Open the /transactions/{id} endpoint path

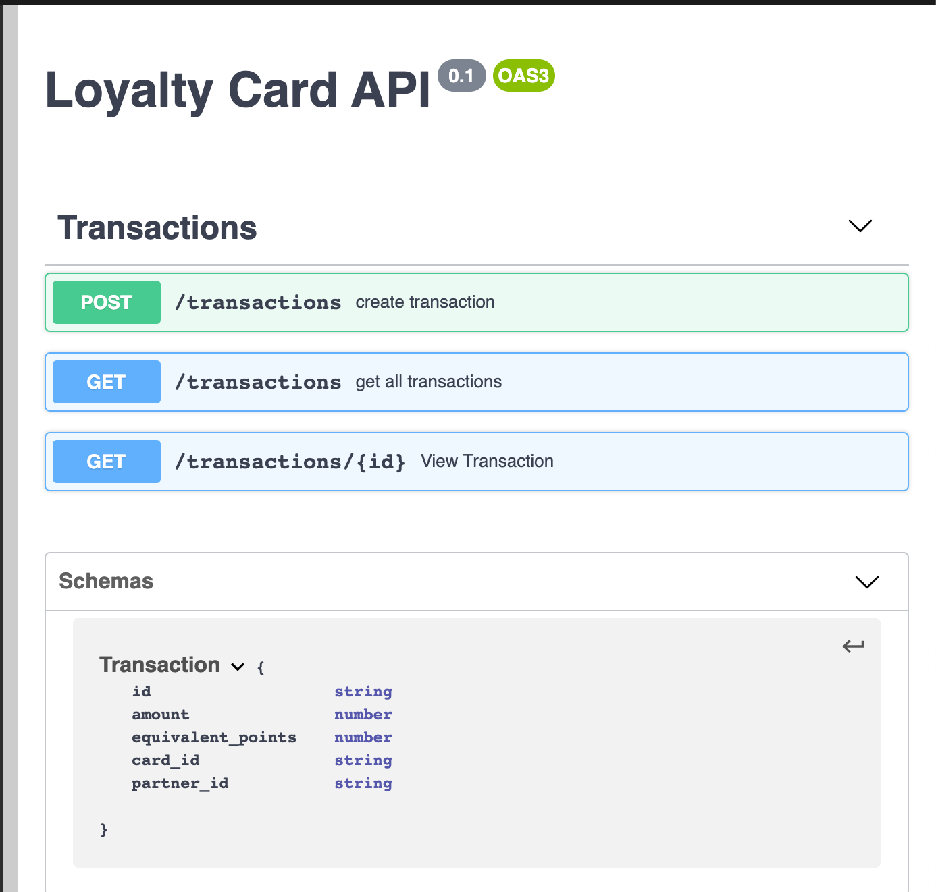290,462
